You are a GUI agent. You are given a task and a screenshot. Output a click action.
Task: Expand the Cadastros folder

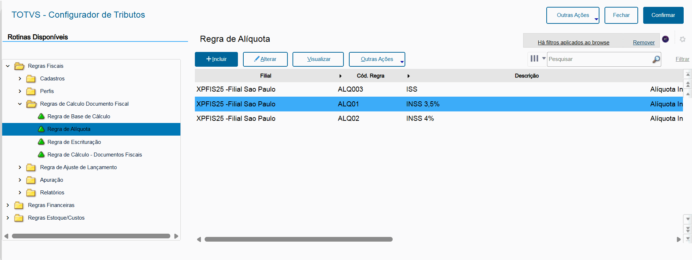pyautogui.click(x=20, y=79)
